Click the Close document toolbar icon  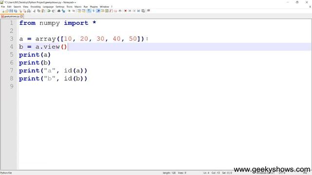20,11
